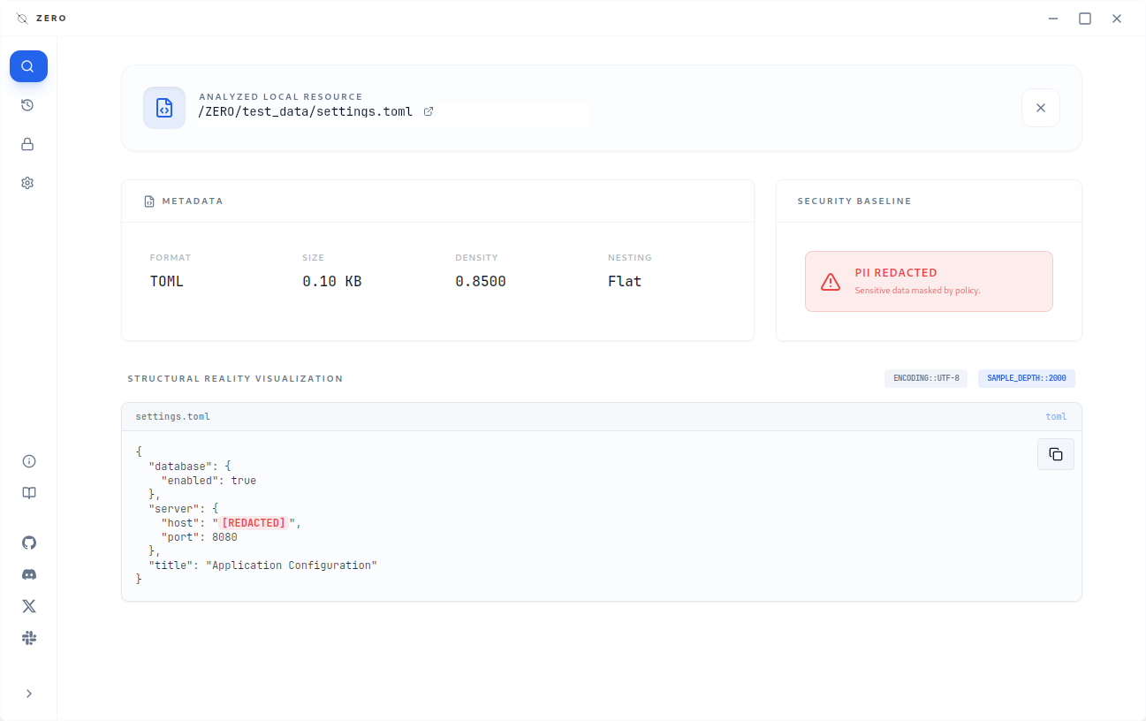This screenshot has width=1146, height=721.
Task: Click the PII warning triangle icon
Action: tap(831, 282)
